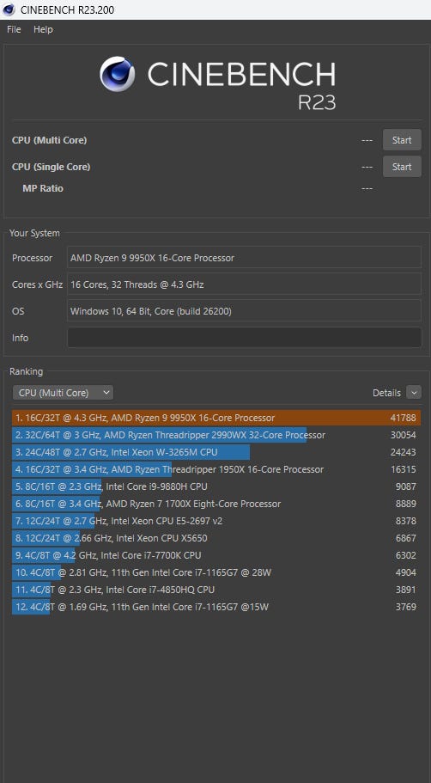The width and height of the screenshot is (431, 783).
Task: Select the Ryzen 7 1700X ranking entry
Action: (216, 504)
